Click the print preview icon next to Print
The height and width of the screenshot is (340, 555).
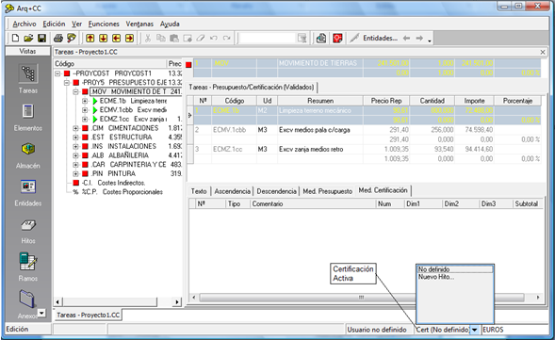(72, 38)
